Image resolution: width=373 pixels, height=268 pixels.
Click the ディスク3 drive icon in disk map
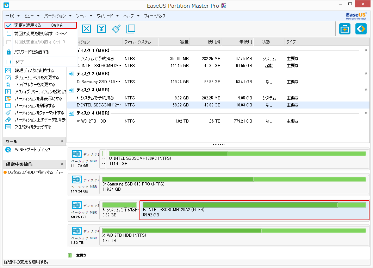point(77,205)
